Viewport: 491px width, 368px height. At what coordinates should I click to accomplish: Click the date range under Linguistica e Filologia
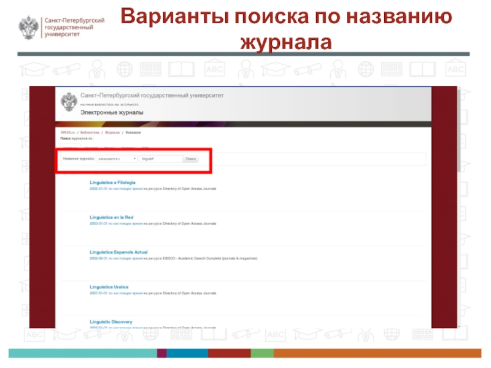pos(116,189)
